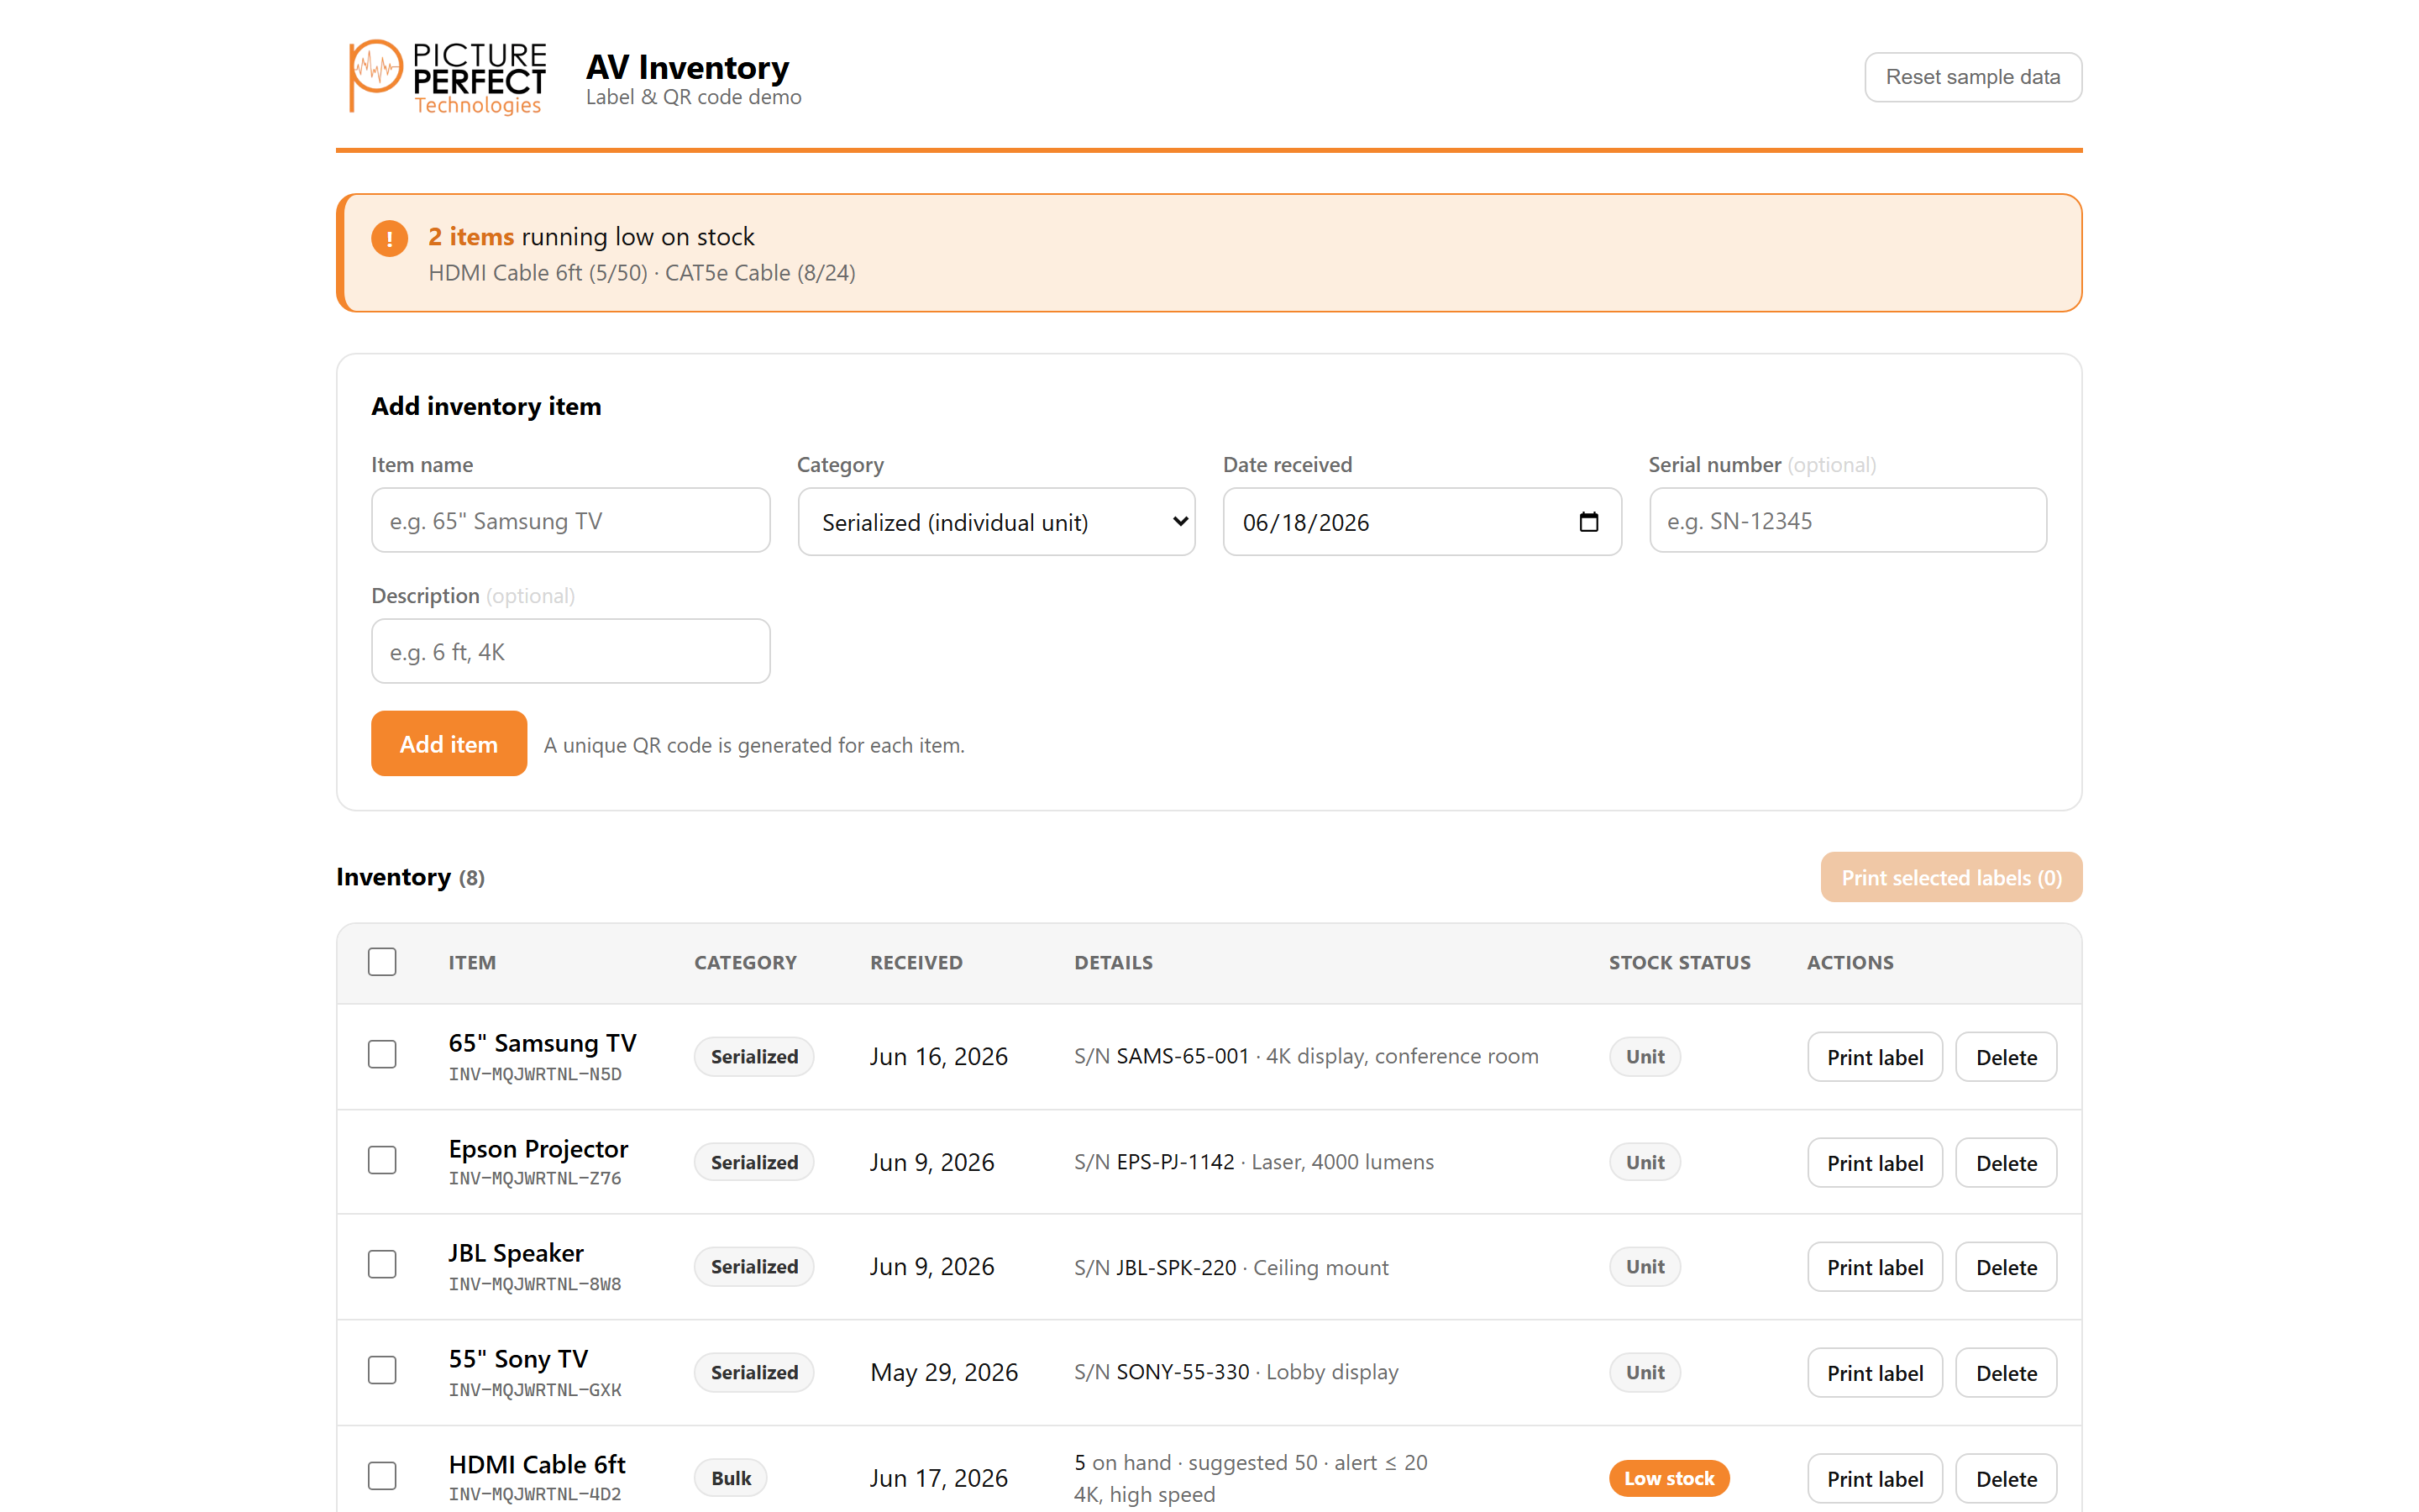Click the Item name input field
The image size is (2419, 1512).
[571, 521]
